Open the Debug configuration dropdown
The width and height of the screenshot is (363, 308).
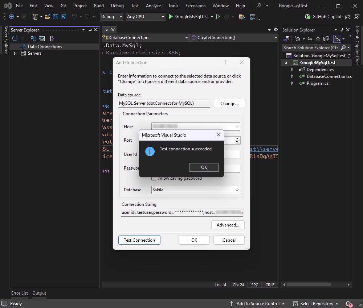[x=112, y=17]
